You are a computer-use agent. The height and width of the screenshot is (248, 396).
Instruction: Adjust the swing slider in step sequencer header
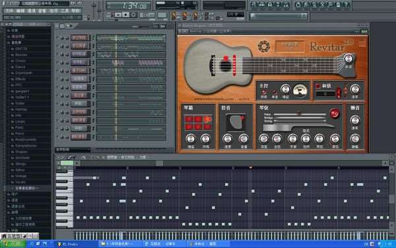[141, 26]
